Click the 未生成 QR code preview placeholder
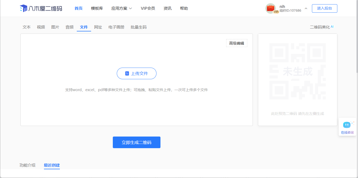Screen dimensions: 358x178 pyautogui.click(x=297, y=71)
